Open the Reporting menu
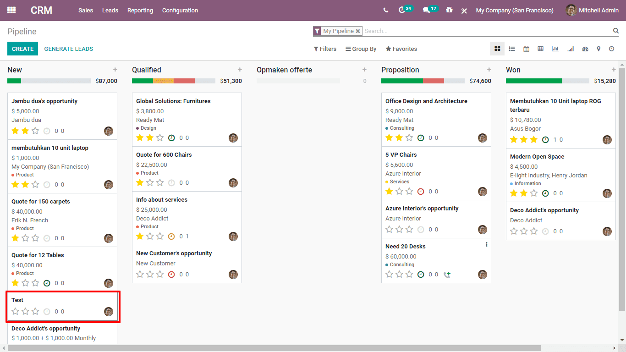Screen dimensions: 626x352 (140, 10)
